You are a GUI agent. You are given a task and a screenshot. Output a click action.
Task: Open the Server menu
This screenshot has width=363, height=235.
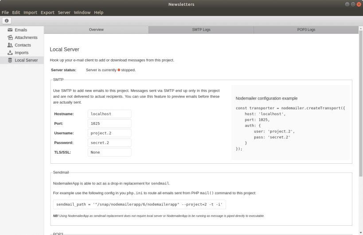click(x=64, y=12)
